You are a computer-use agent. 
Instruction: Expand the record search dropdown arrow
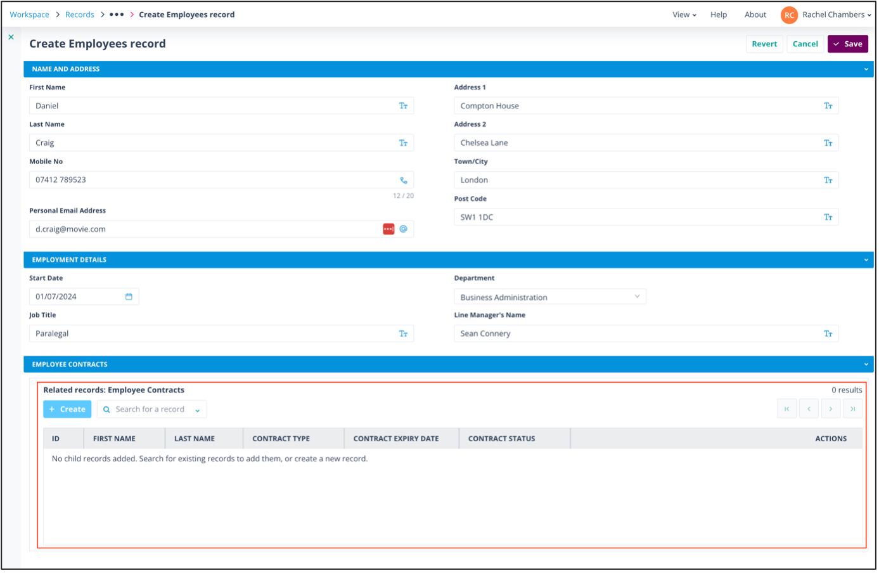pyautogui.click(x=198, y=411)
